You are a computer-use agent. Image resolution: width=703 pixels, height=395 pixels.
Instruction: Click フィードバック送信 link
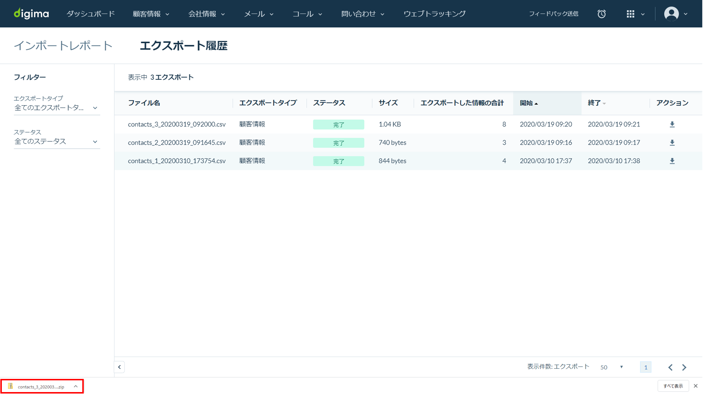pyautogui.click(x=553, y=14)
